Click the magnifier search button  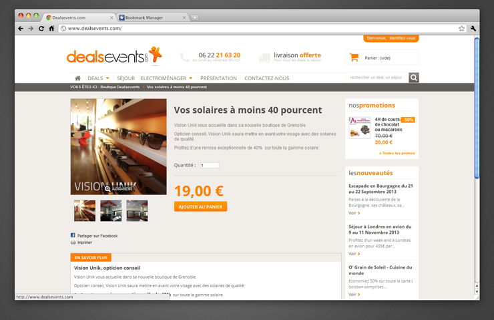pos(414,77)
